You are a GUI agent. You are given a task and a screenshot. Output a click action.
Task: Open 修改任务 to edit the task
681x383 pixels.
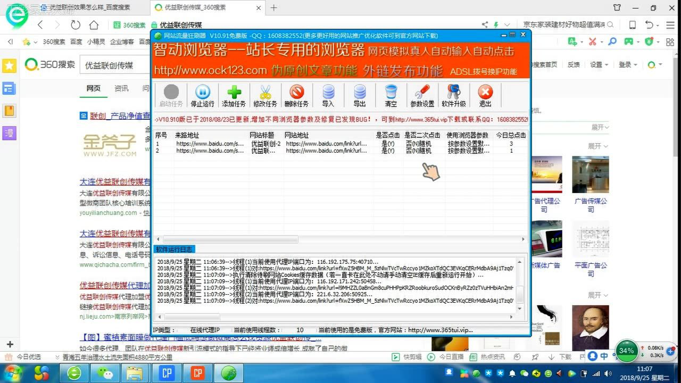tap(265, 96)
